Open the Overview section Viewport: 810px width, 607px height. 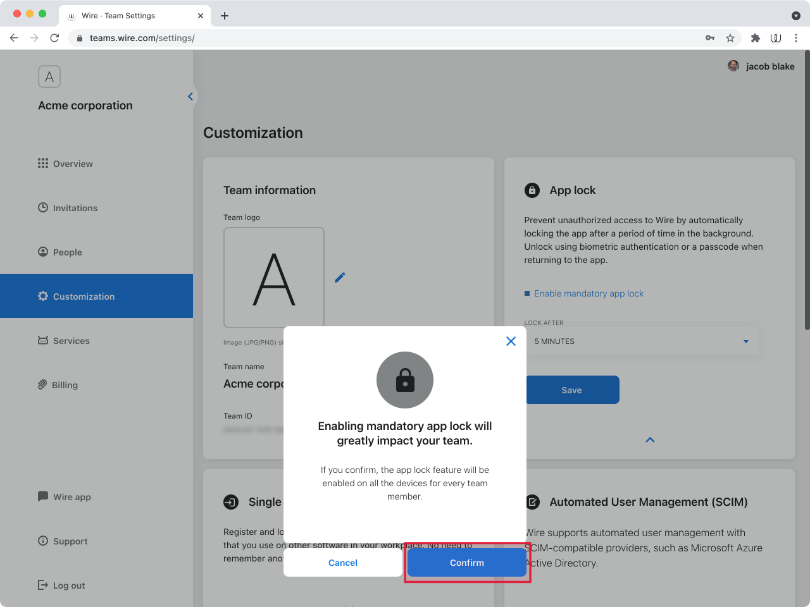[73, 164]
